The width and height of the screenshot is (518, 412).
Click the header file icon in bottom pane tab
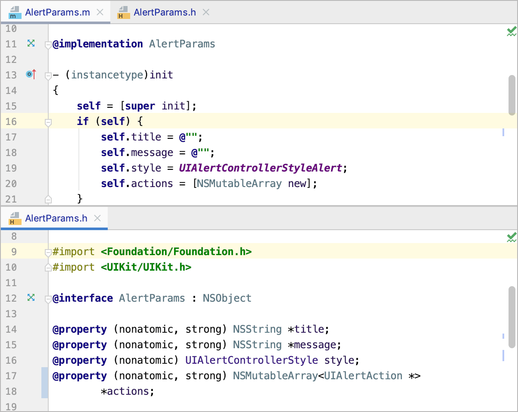(x=15, y=218)
